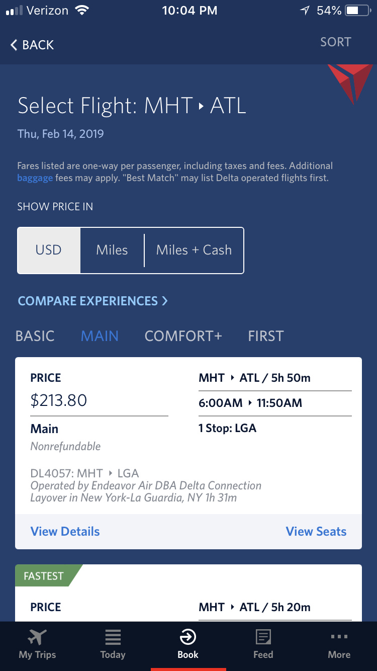Tap the location arrow status icon
This screenshot has width=377, height=671.
(x=305, y=11)
